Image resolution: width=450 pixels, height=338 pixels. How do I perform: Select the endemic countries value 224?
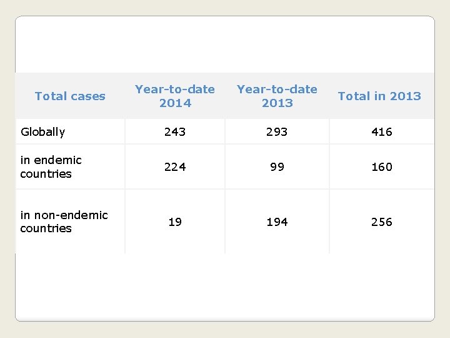pos(175,166)
